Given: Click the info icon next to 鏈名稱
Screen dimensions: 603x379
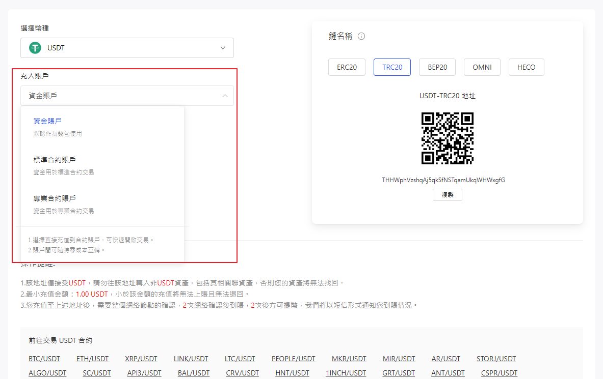Looking at the screenshot, I should (361, 36).
